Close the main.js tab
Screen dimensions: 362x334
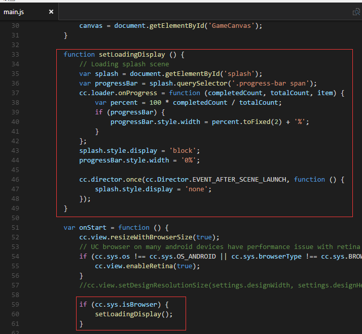click(51, 12)
